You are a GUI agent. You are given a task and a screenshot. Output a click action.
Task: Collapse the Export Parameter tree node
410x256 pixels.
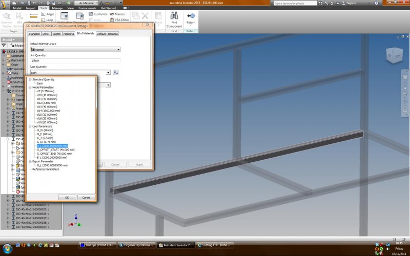pos(30,161)
